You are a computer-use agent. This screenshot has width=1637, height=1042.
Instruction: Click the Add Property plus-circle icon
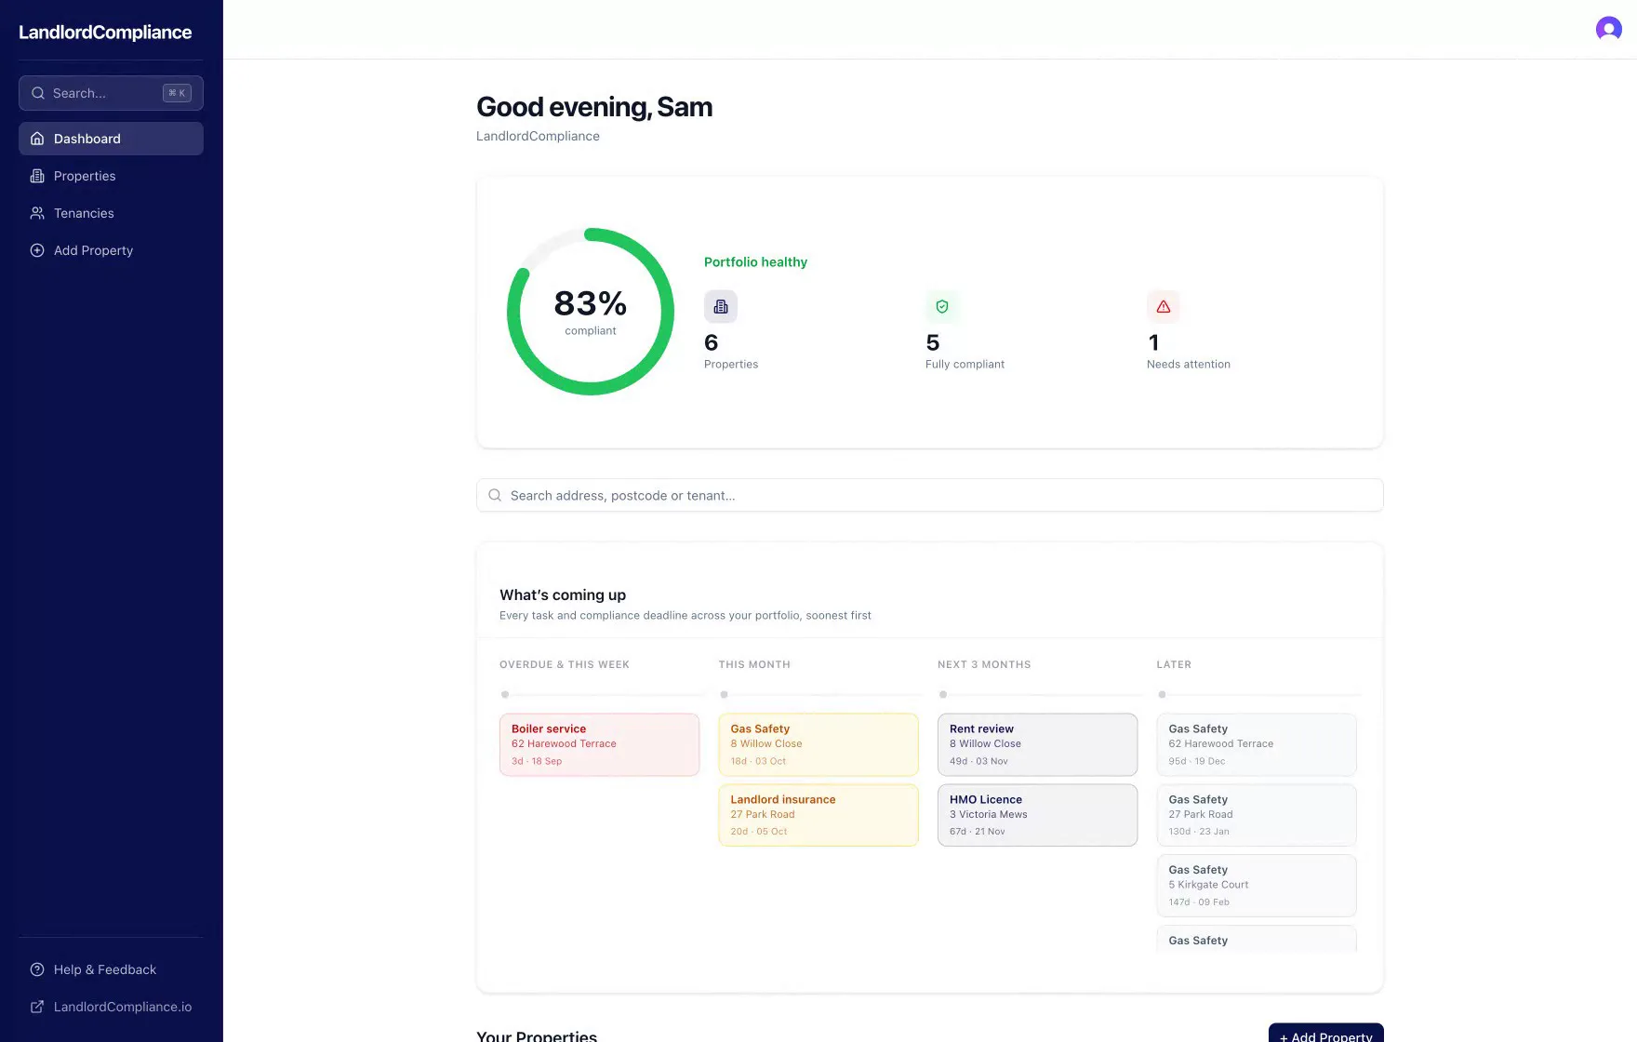coord(37,250)
